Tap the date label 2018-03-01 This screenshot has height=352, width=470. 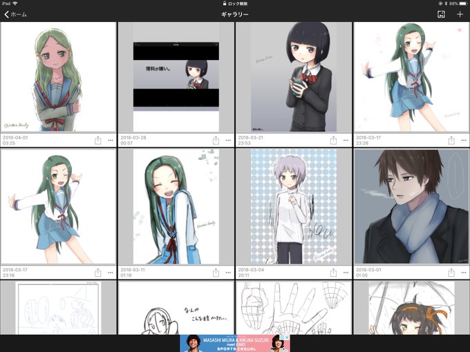pos(368,270)
